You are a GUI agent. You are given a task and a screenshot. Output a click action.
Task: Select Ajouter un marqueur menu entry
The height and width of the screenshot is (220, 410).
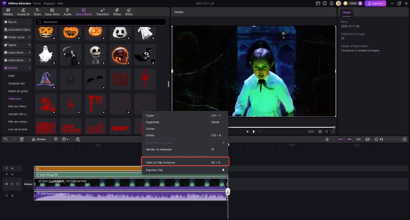(x=185, y=149)
